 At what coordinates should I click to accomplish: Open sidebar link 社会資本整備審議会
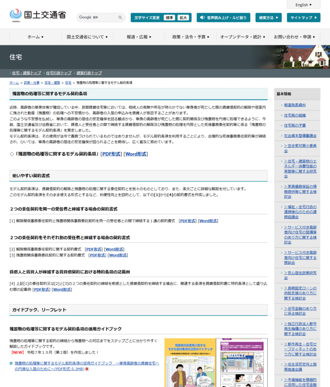[x=300, y=136]
